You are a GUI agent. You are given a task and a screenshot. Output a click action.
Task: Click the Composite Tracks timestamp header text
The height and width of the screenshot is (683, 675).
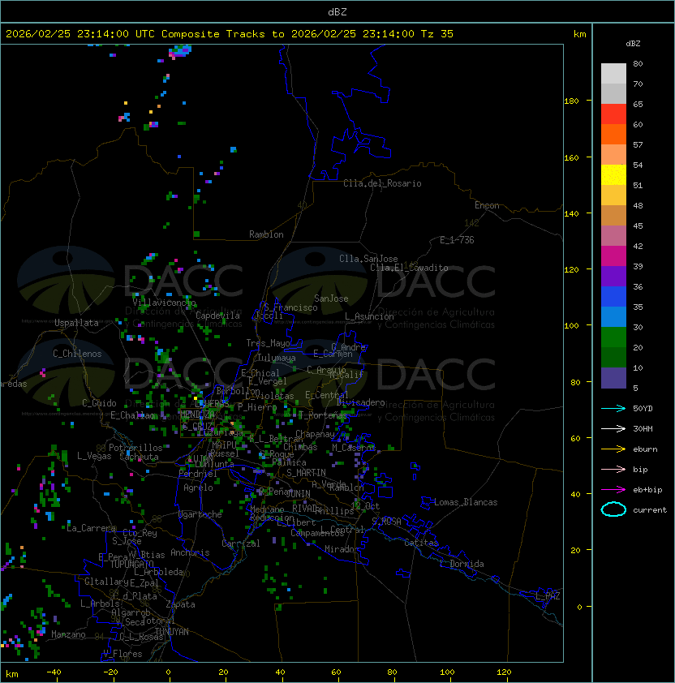click(230, 34)
